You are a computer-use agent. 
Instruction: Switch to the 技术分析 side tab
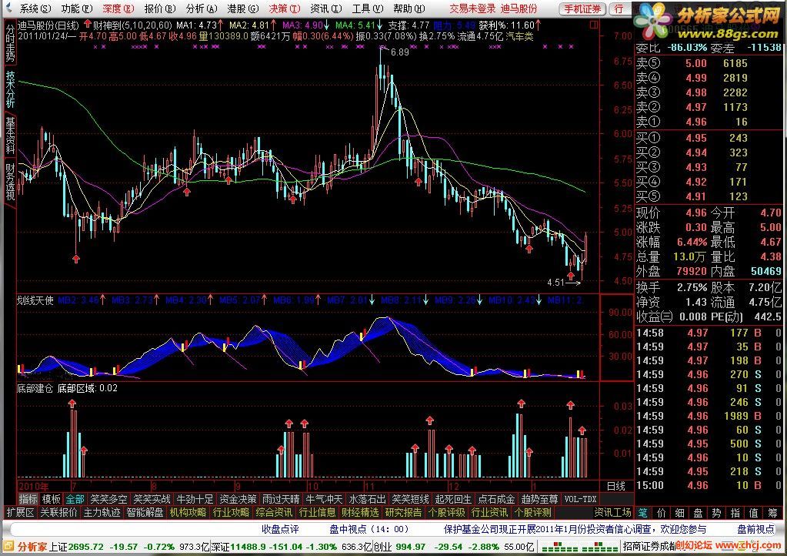pos(10,89)
